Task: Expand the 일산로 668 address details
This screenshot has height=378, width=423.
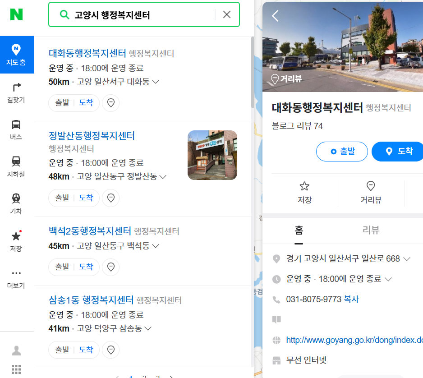Action: click(407, 259)
